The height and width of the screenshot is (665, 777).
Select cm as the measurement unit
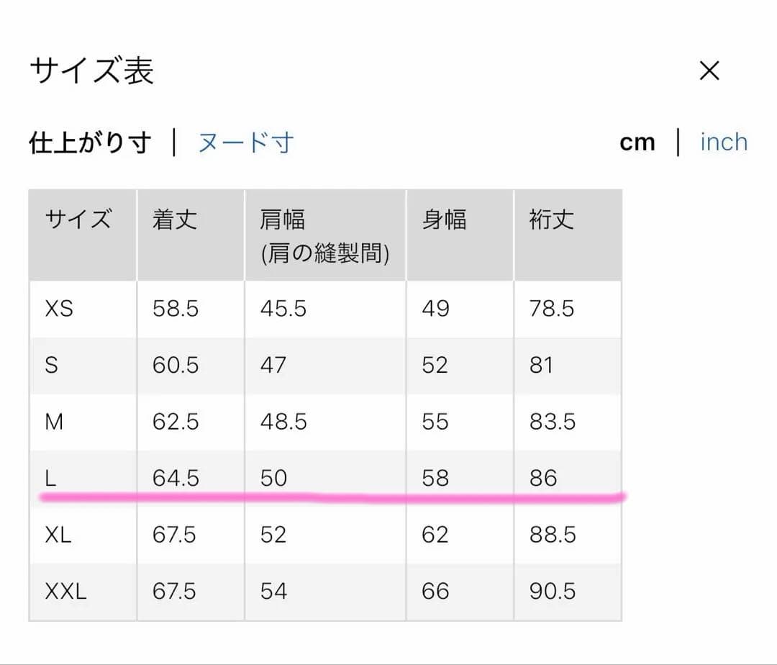pyautogui.click(x=637, y=142)
